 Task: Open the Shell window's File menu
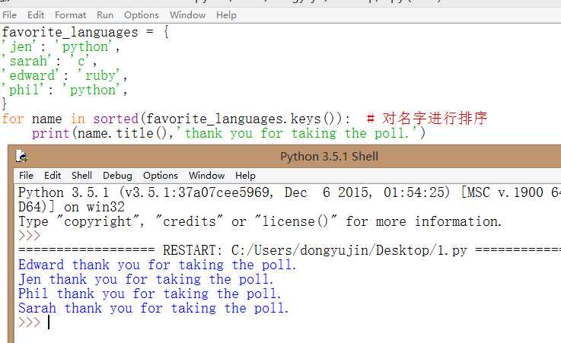pyautogui.click(x=26, y=176)
